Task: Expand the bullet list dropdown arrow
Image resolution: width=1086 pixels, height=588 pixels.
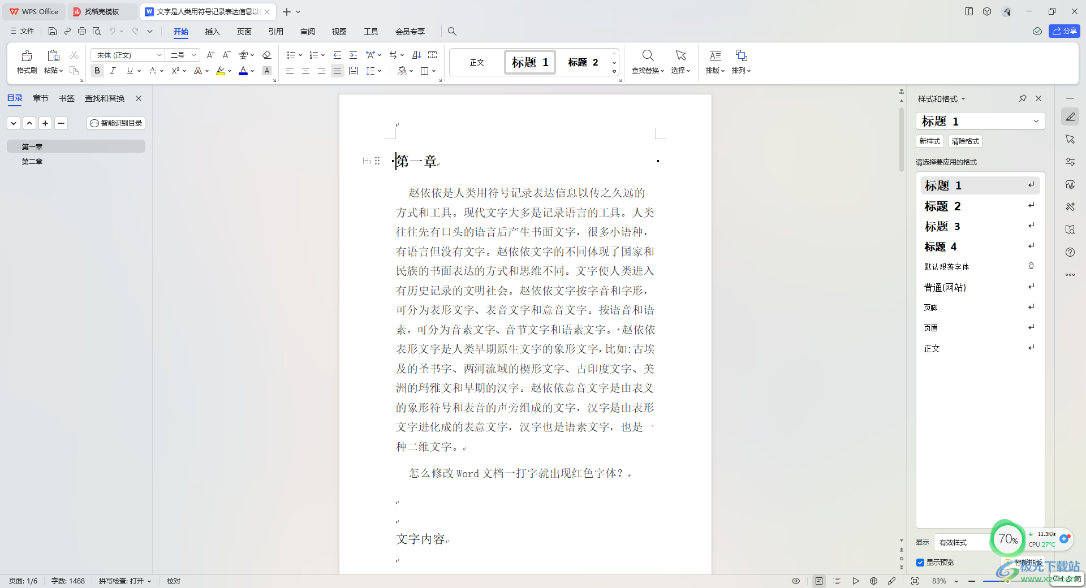Action: [x=300, y=55]
